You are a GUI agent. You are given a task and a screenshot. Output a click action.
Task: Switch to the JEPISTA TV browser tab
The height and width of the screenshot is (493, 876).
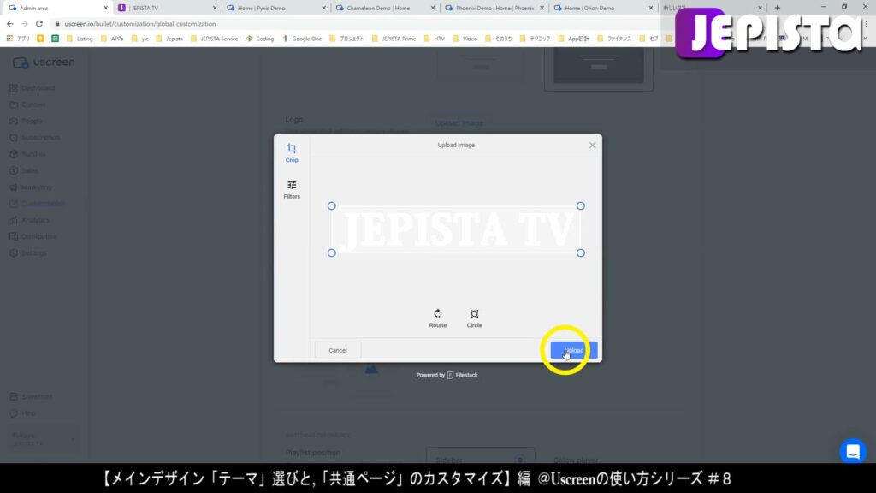[166, 8]
